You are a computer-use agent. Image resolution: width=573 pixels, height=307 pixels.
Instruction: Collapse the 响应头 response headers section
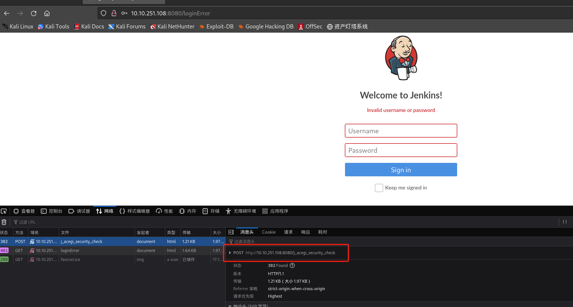[230, 306]
